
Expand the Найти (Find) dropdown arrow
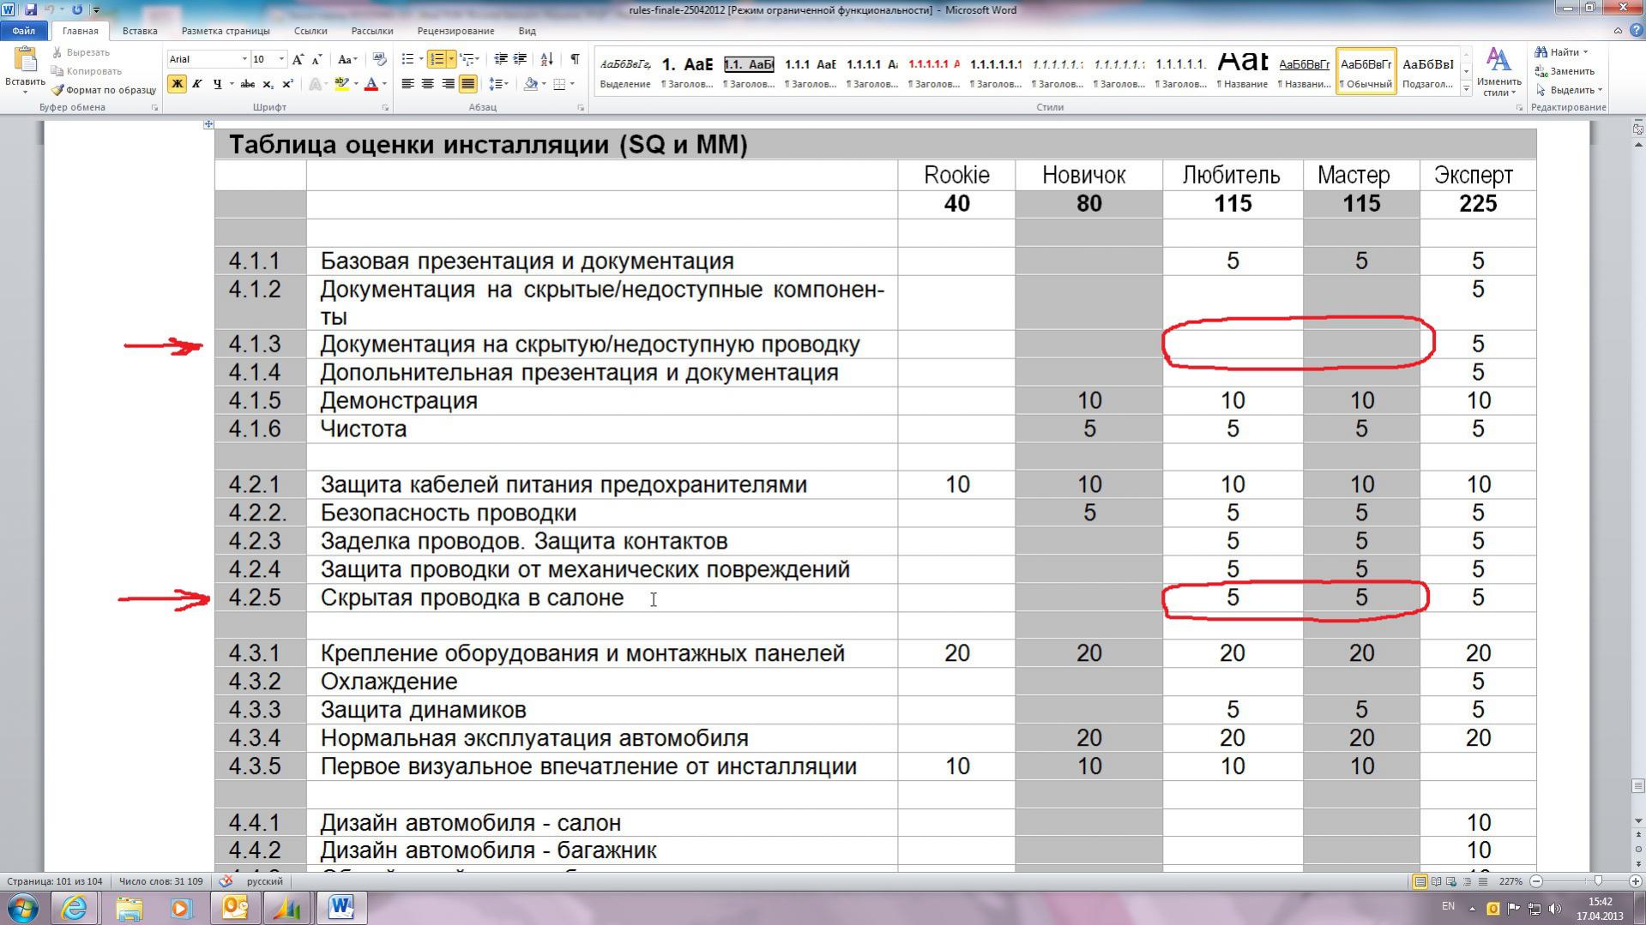click(x=1585, y=52)
